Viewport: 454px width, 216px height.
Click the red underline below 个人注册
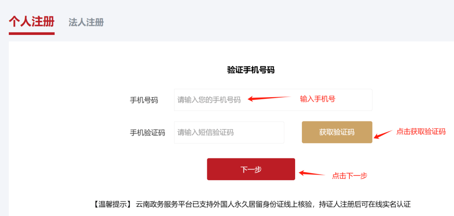32,33
